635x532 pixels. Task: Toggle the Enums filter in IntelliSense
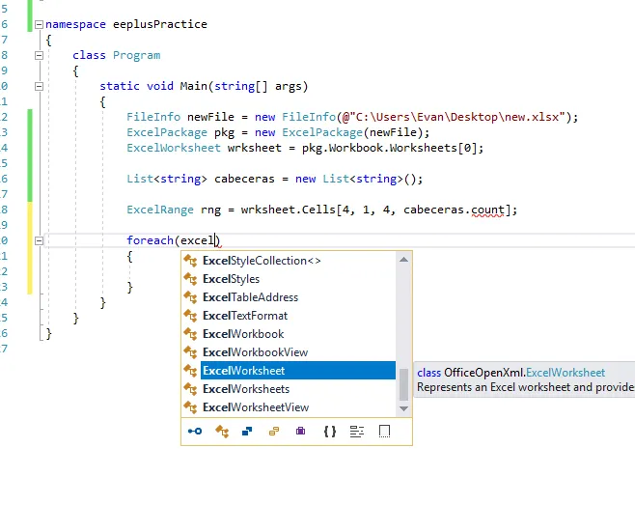point(274,432)
